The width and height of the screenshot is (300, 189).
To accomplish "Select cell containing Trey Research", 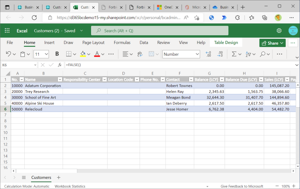I will point(44,92).
